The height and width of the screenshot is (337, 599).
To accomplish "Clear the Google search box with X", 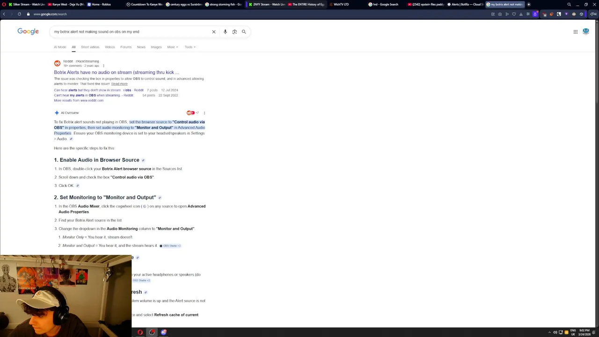I will pyautogui.click(x=214, y=32).
